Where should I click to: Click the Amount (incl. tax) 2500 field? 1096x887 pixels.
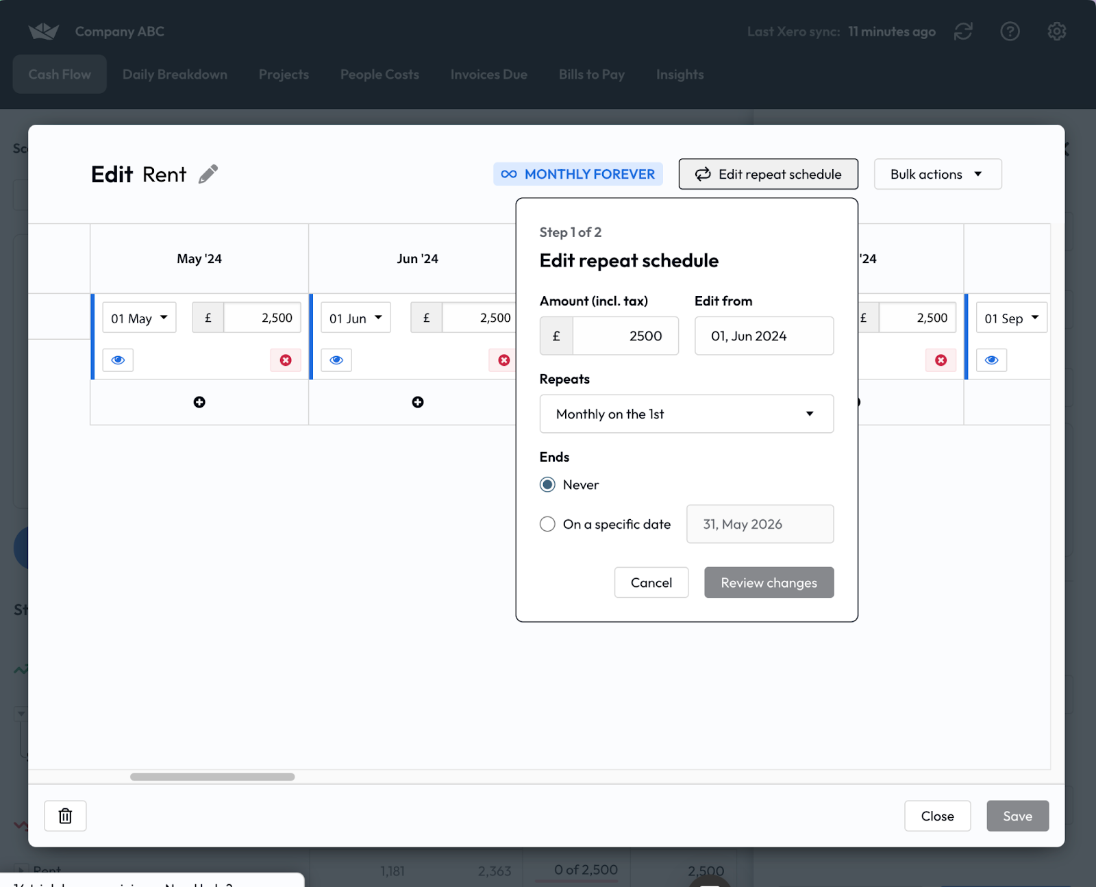point(625,336)
